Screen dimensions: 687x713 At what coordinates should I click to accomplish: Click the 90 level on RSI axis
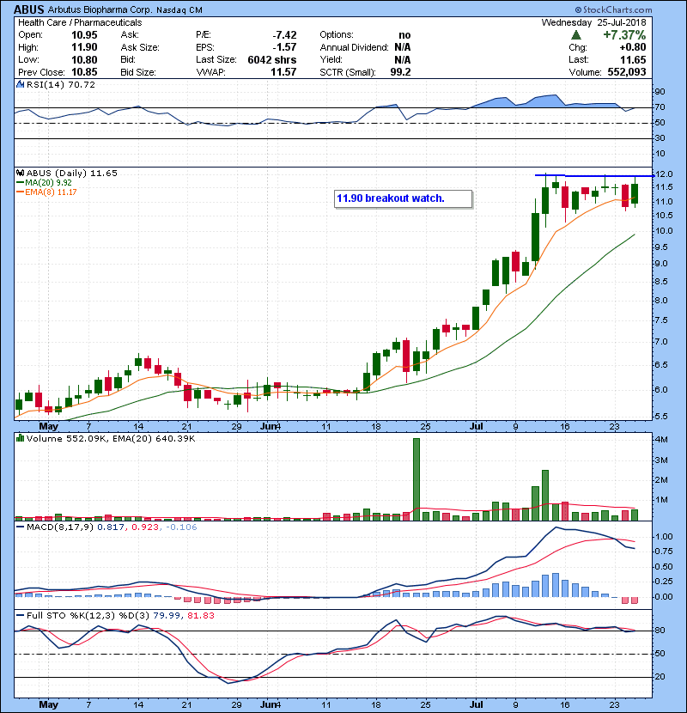[x=660, y=91]
